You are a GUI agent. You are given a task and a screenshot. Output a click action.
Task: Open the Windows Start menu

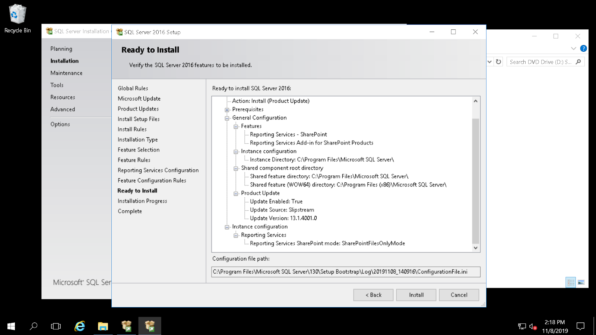[x=11, y=326]
